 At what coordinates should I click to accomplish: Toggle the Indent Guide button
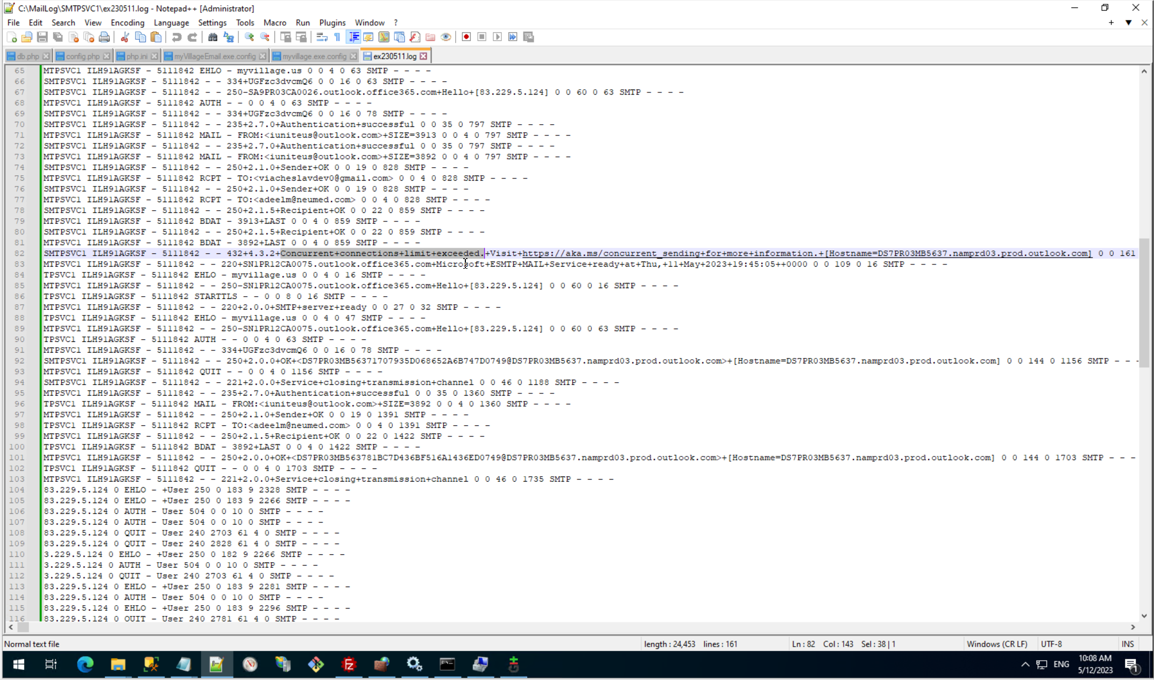[x=354, y=37]
